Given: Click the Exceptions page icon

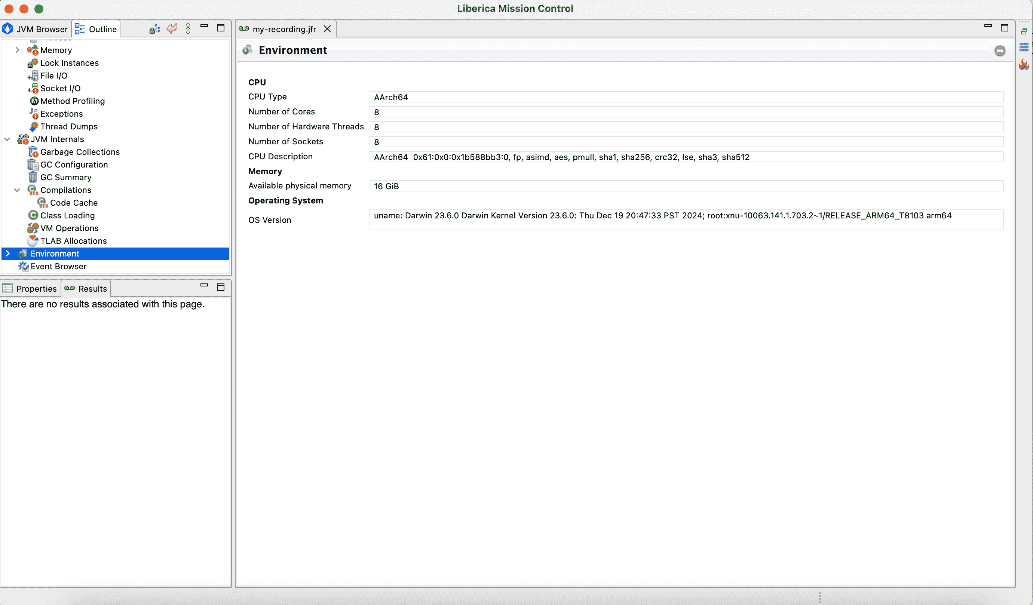Looking at the screenshot, I should (x=34, y=114).
